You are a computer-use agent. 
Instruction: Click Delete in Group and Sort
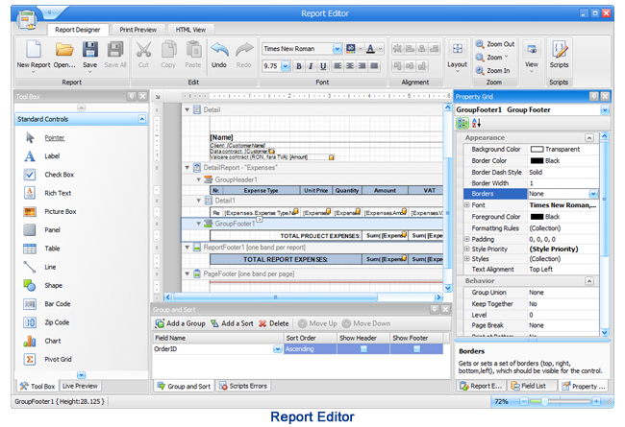273,323
